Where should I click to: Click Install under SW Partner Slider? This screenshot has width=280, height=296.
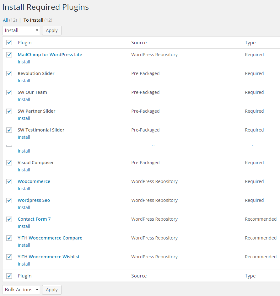pyautogui.click(x=24, y=118)
